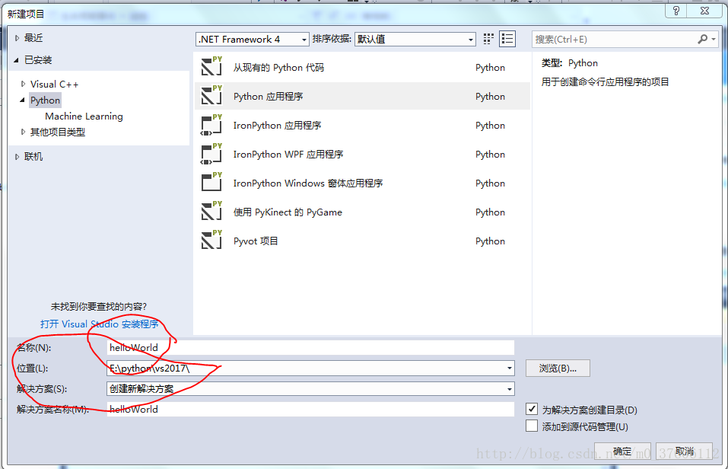The width and height of the screenshot is (728, 469).
Task: Click the 从现有的 Python 代码 template icon
Action: [211, 67]
